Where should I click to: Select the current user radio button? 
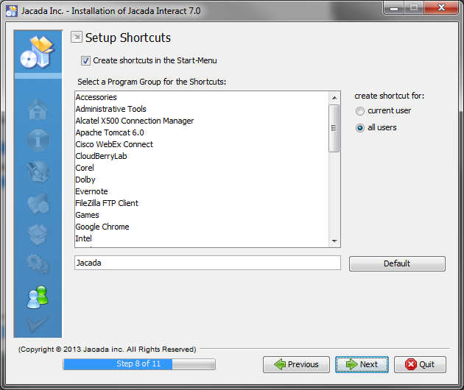pos(360,111)
